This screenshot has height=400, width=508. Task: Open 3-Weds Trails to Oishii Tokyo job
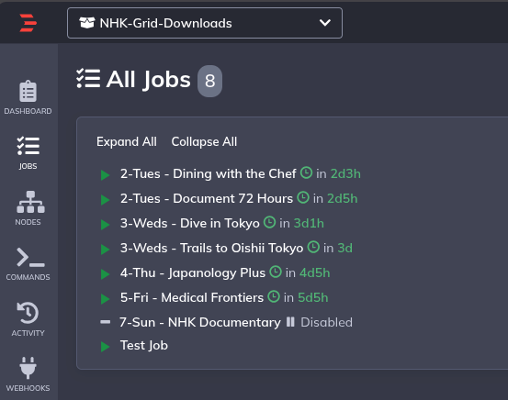pyautogui.click(x=211, y=248)
